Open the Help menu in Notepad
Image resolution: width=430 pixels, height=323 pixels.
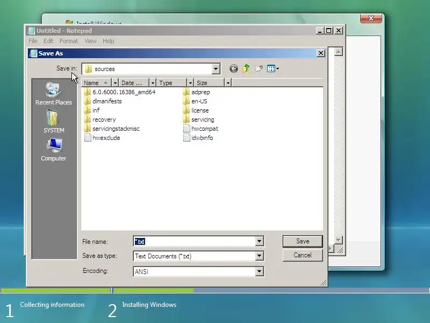(109, 41)
